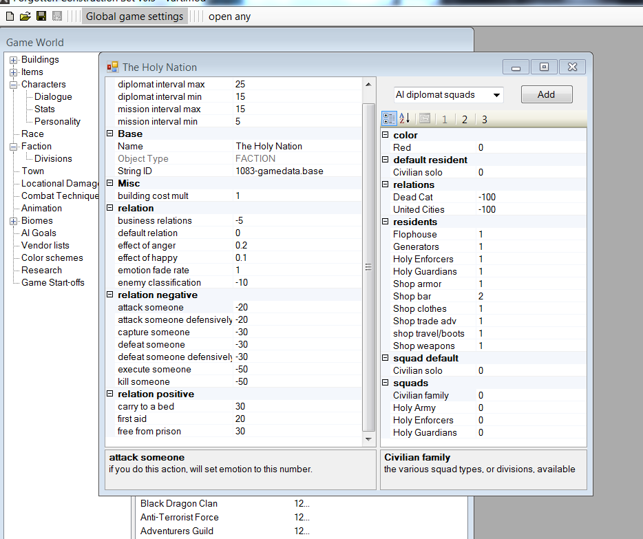Screen dimensions: 643x539
Task: Click the Property Pages icon
Action: pos(425,119)
